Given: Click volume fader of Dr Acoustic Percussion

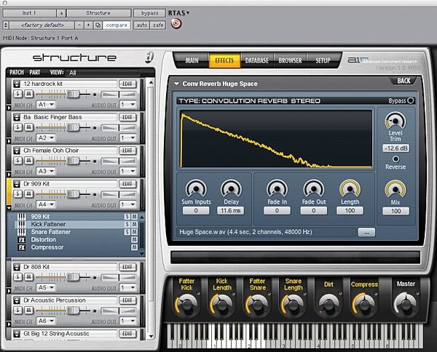Looking at the screenshot, I should [x=73, y=311].
